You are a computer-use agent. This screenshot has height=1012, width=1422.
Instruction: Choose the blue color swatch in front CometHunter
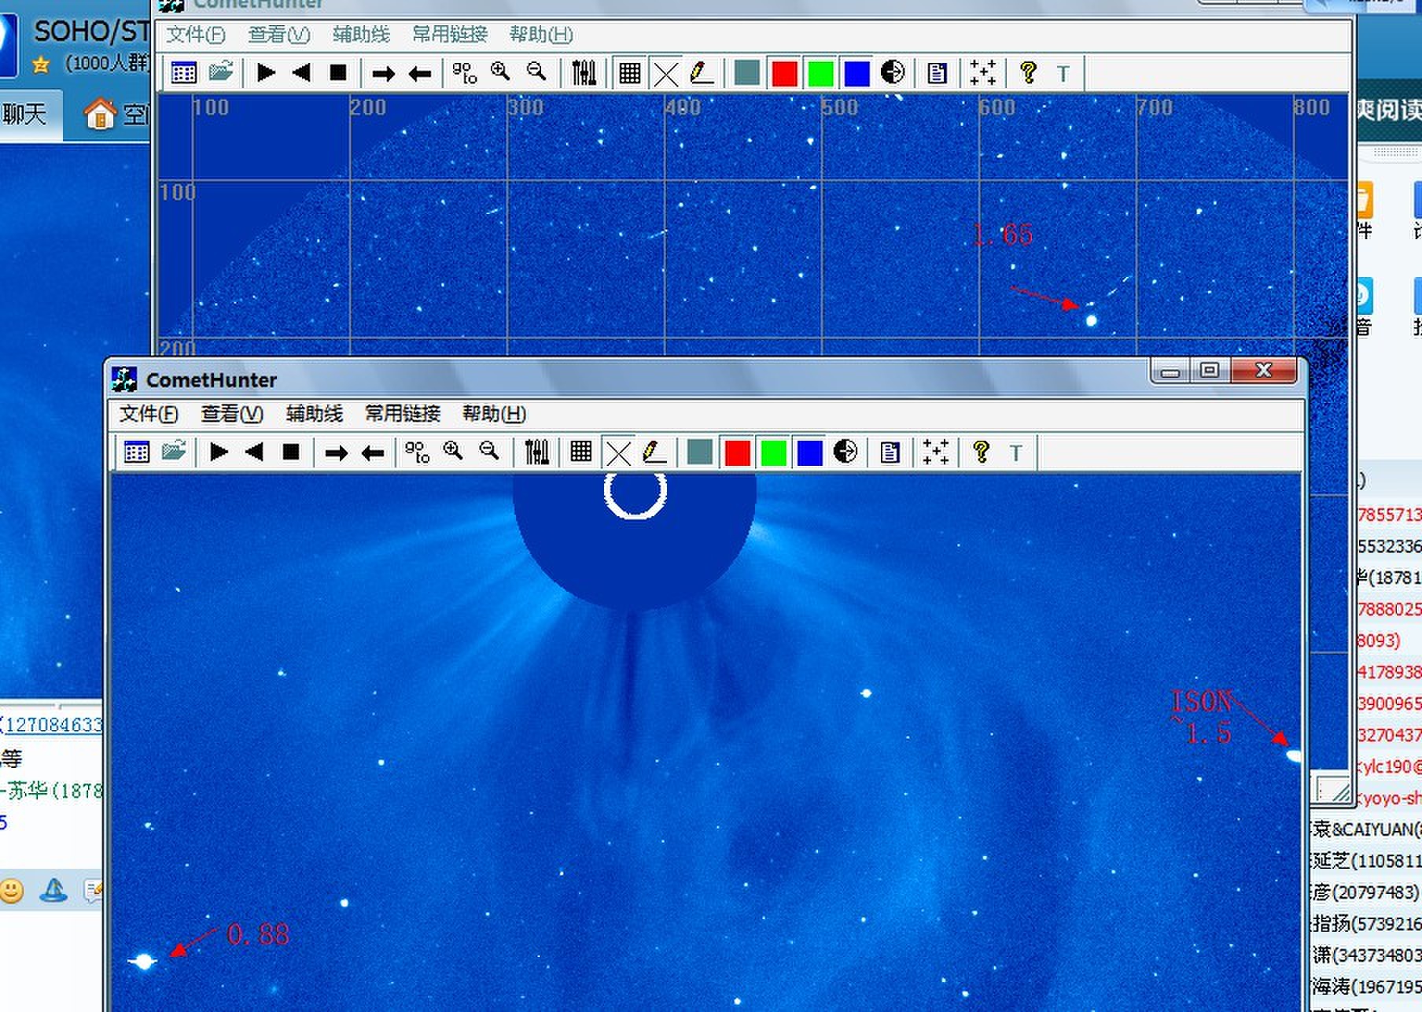point(809,452)
